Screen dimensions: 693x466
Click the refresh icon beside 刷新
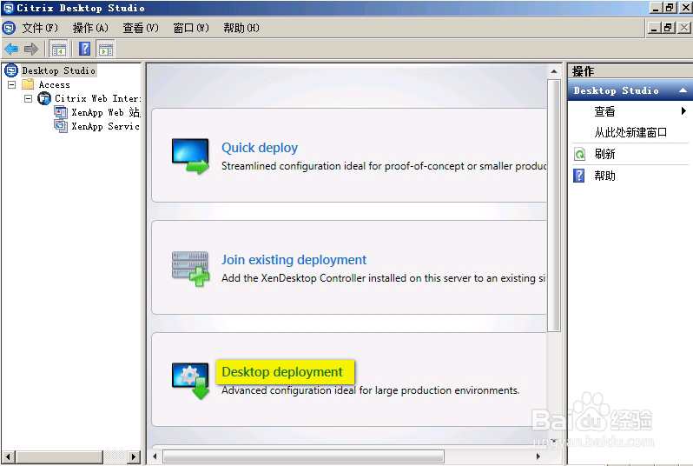tap(579, 154)
